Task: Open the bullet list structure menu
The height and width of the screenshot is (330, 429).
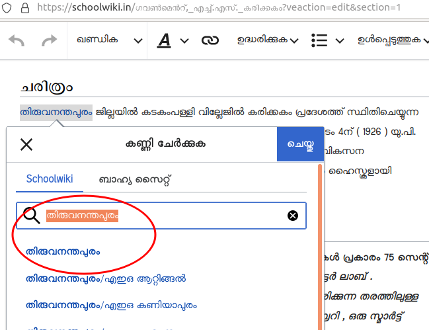Action: (328, 41)
